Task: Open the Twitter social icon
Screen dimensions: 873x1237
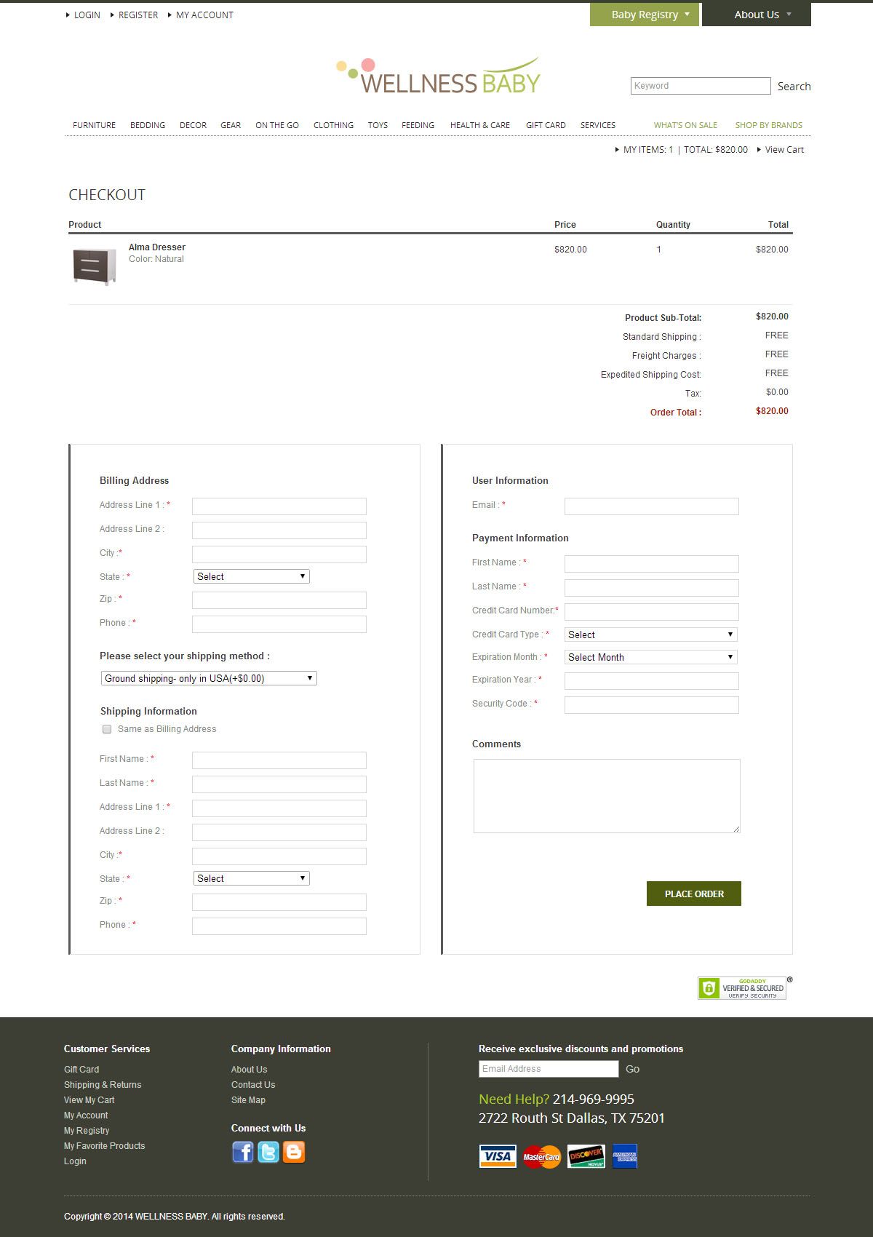Action: click(268, 1152)
